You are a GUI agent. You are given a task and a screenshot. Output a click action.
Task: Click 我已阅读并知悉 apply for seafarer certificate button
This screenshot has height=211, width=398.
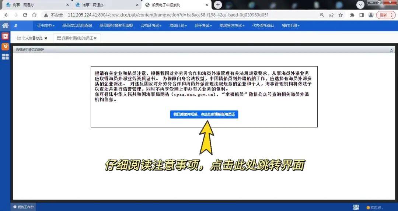[x=204, y=115]
